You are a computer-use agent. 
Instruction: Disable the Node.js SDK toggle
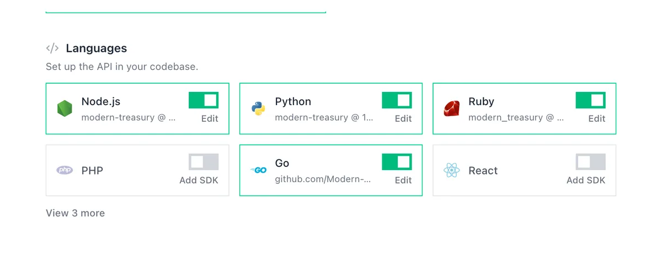pyautogui.click(x=204, y=100)
